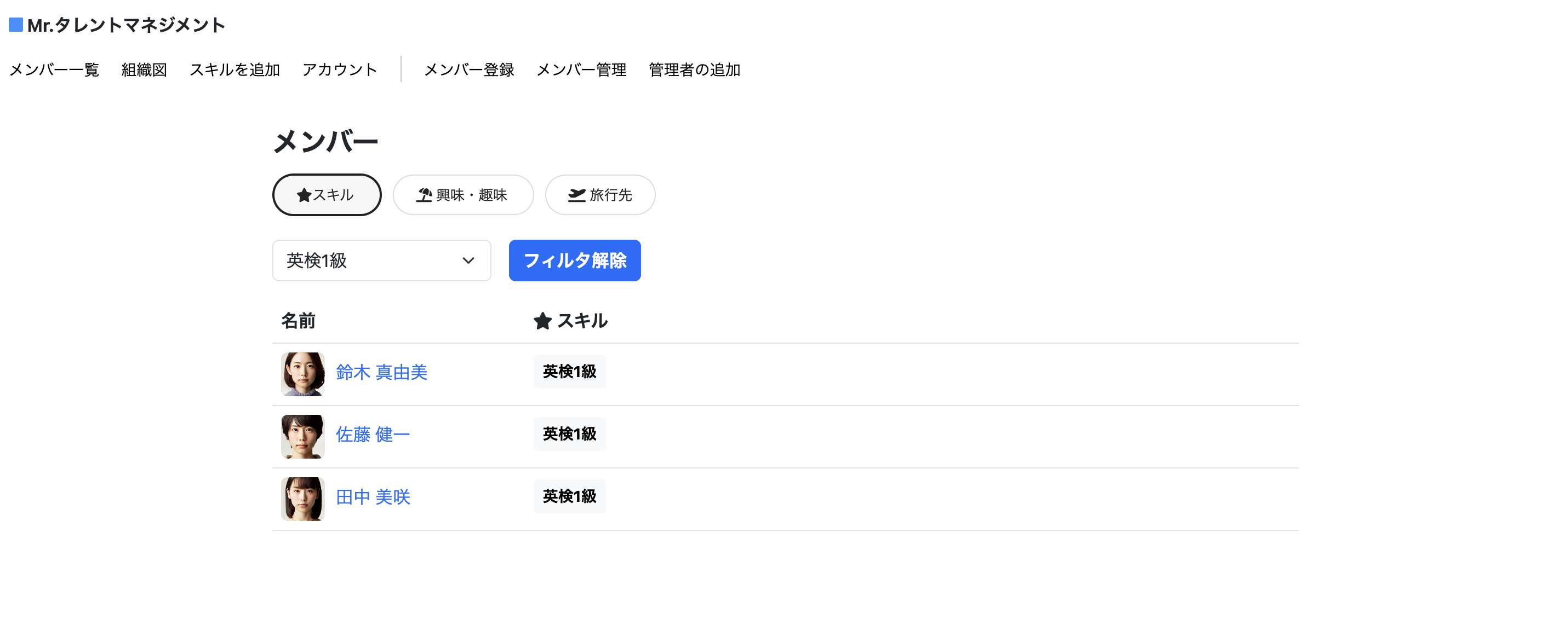The width and height of the screenshot is (1567, 625).
Task: Open 鈴木 真由美 profile thumbnail
Action: click(302, 372)
